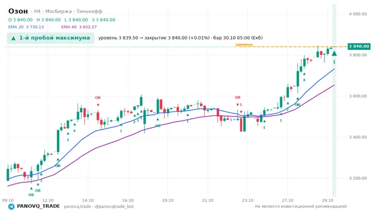Click the orange 'уровень' label

click(x=244, y=45)
